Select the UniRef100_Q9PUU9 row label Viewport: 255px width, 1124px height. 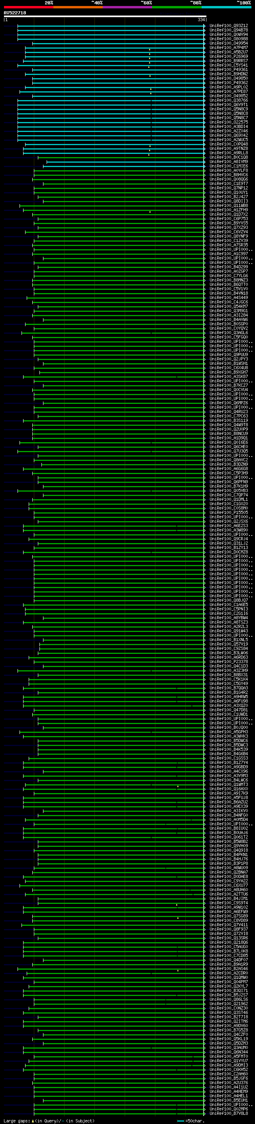[229, 355]
